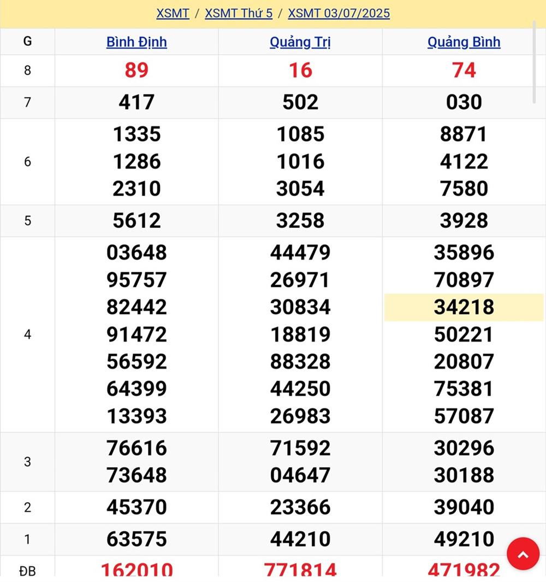The height and width of the screenshot is (582, 546).
Task: Click Quảng Trị special prize 771814
Action: tap(300, 569)
